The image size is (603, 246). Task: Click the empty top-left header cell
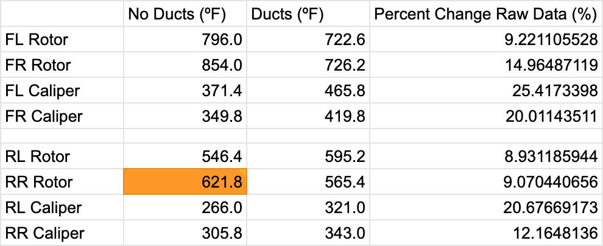point(62,13)
